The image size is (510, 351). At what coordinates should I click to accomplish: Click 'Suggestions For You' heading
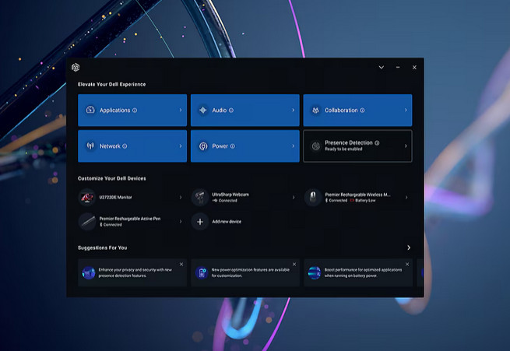click(x=103, y=247)
